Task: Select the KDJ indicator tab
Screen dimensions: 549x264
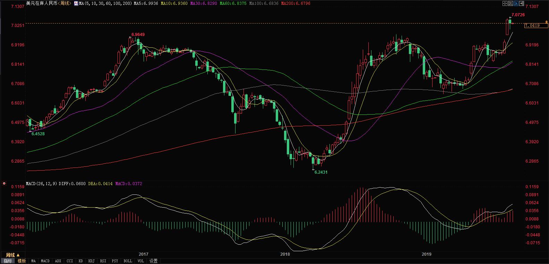Action: 91,261
